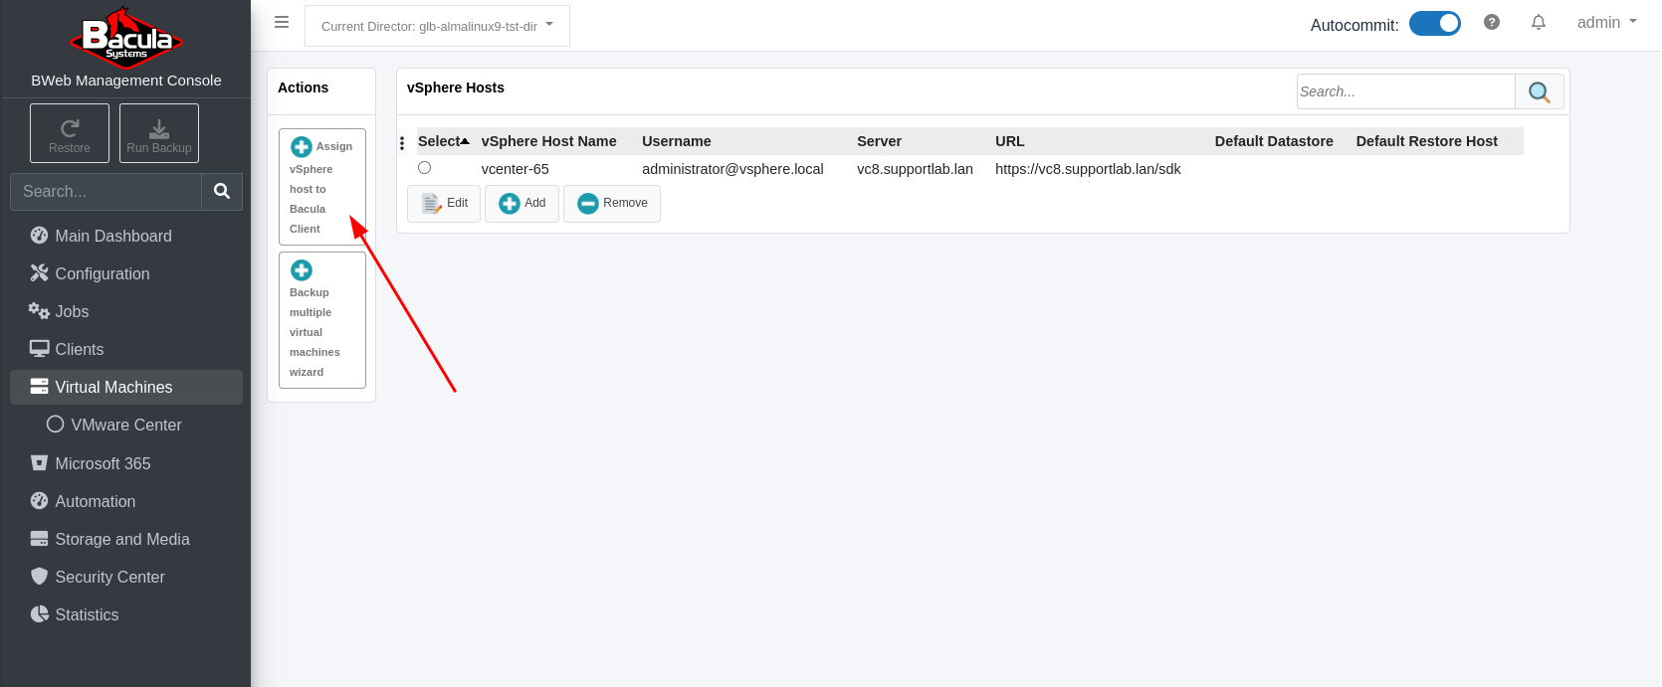Click the Security Center shield icon

39,576
